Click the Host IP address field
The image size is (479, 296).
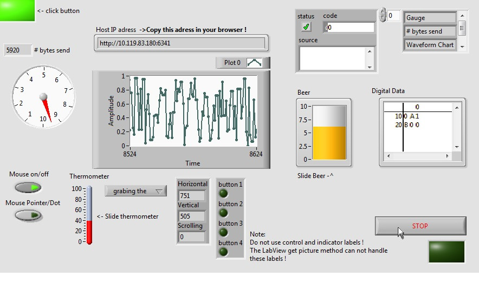[x=180, y=43]
